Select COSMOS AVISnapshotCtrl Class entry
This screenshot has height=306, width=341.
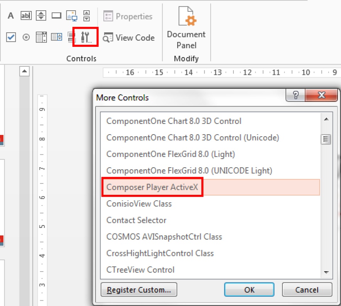(x=210, y=237)
